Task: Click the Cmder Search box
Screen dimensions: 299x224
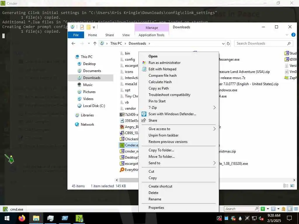Action: pyautogui.click(x=241, y=209)
